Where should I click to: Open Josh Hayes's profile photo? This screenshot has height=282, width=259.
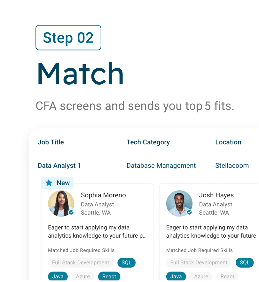click(x=179, y=203)
